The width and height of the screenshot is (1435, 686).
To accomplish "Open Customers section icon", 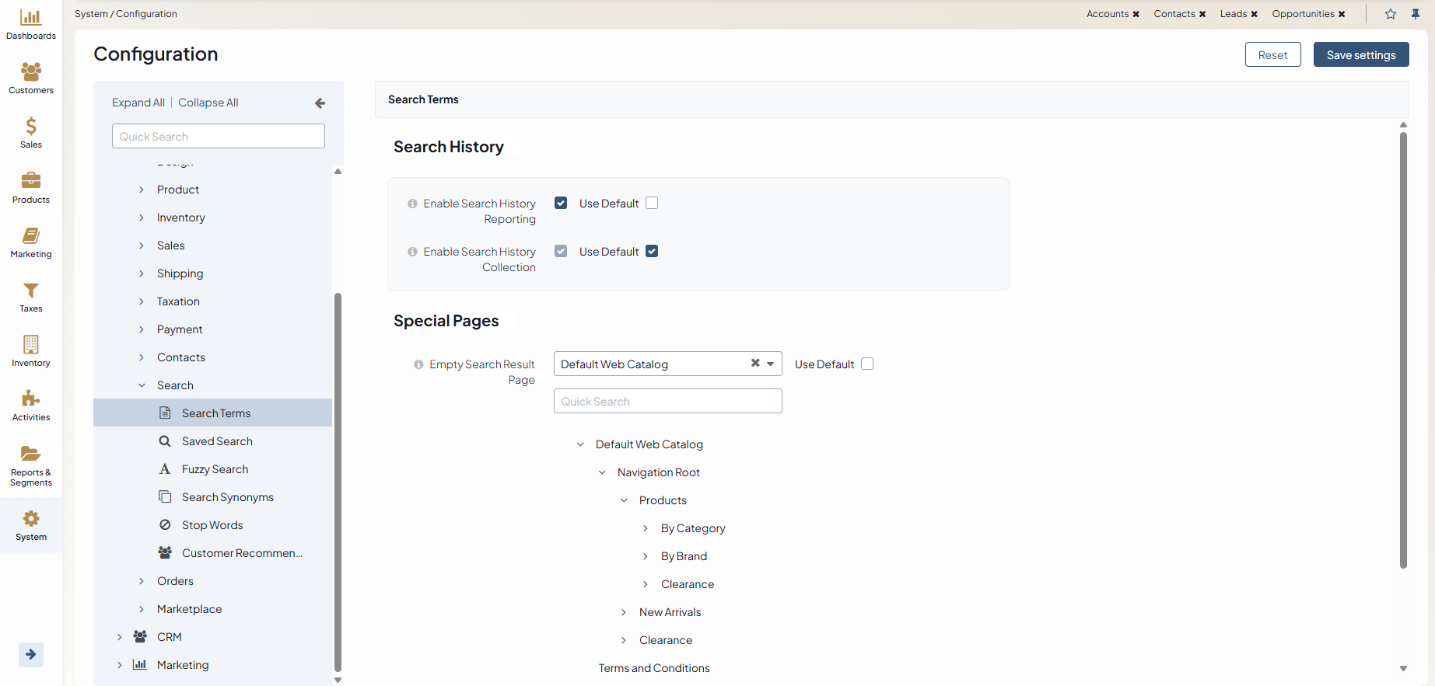I will 31,72.
